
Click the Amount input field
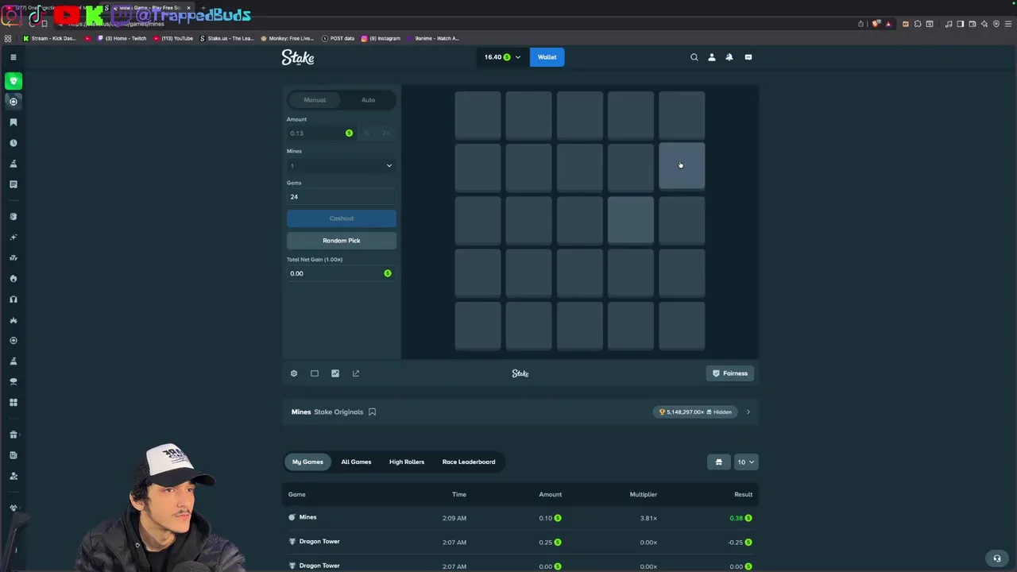click(321, 133)
